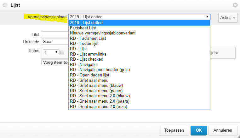Close the Lijst dialog with X icon
240x138 pixels.
tap(235, 5)
